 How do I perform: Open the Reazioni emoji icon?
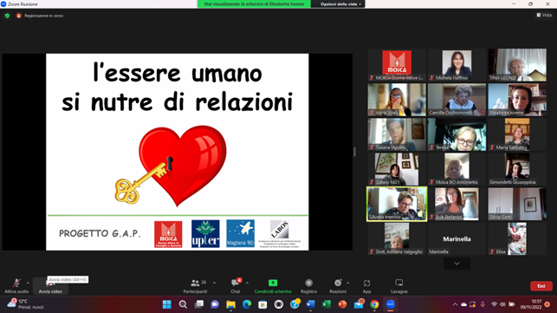pyautogui.click(x=338, y=283)
